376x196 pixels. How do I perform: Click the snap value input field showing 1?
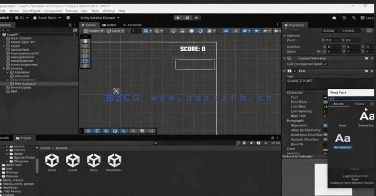[136, 31]
